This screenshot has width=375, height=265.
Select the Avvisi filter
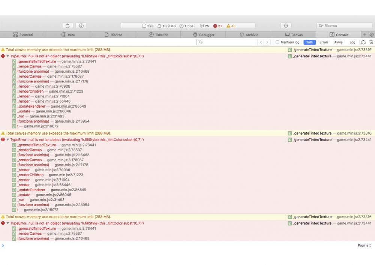(339, 42)
